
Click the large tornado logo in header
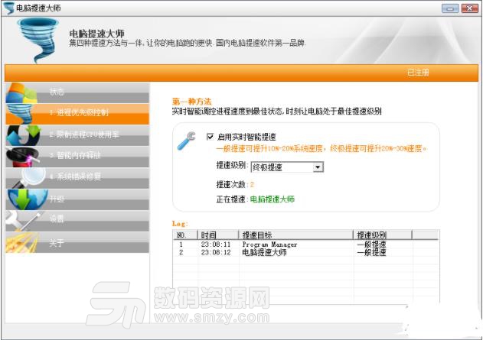click(x=38, y=40)
